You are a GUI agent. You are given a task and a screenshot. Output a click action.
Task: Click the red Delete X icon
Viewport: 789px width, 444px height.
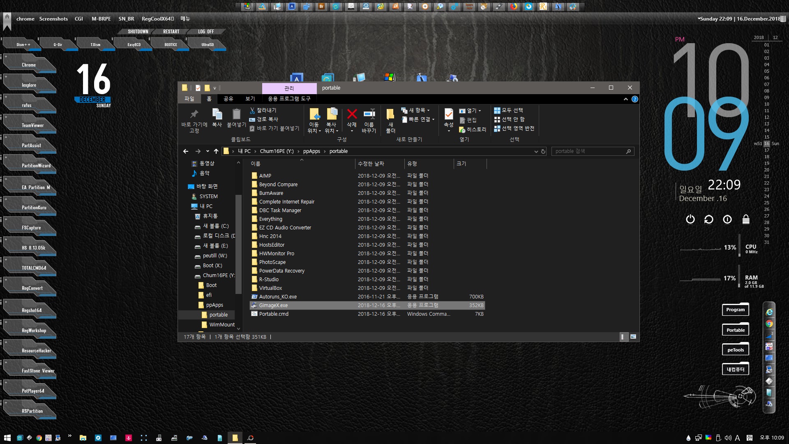click(352, 114)
